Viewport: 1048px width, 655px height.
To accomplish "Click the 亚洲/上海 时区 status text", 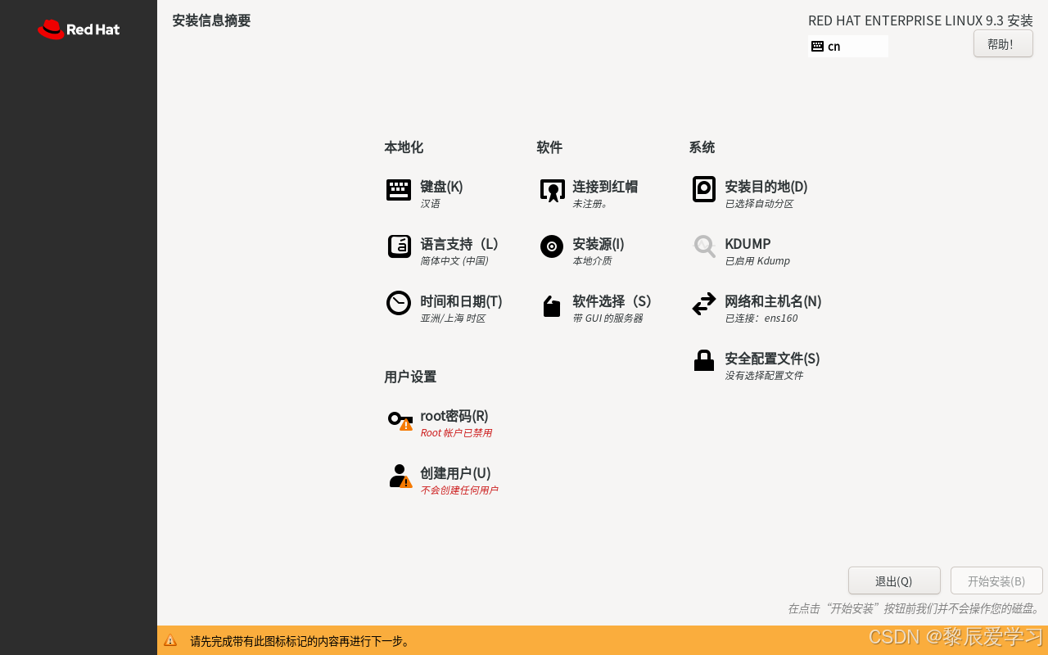I will [x=453, y=318].
